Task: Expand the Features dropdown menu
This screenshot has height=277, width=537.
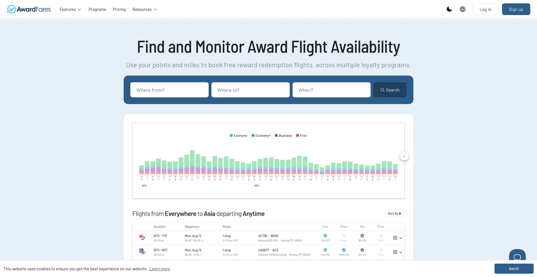Action: 70,9
